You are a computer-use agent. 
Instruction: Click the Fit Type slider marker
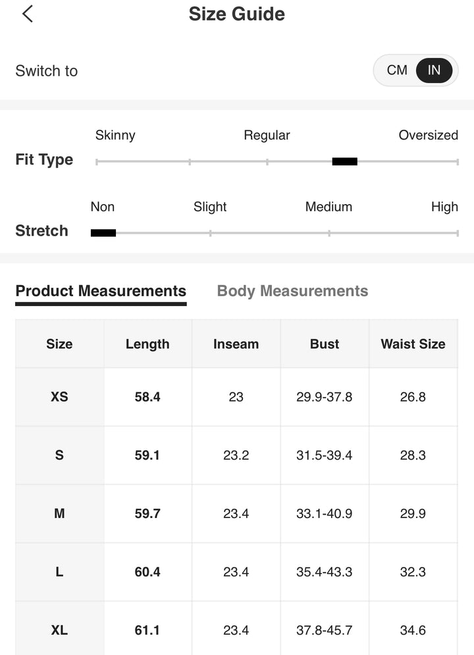(344, 161)
